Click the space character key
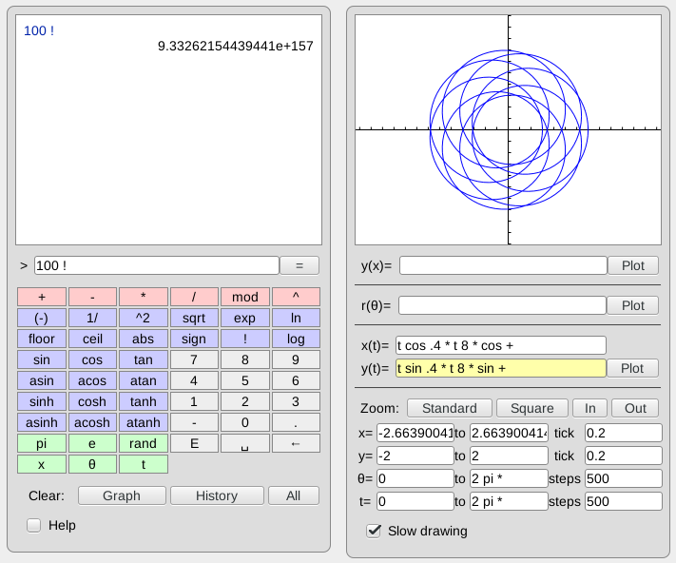676x563 pixels. pyautogui.click(x=245, y=443)
